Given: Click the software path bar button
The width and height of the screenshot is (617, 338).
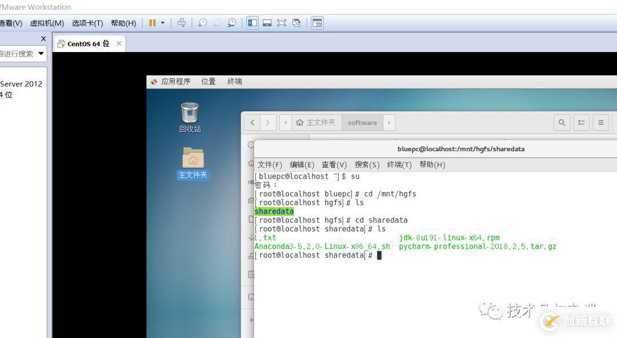Looking at the screenshot, I should point(362,122).
